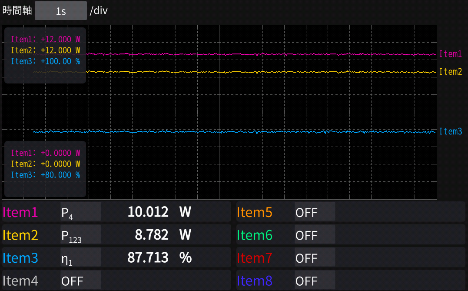
Task: Click the Item1 lower limit +0.0000 W value
Action: (60, 153)
